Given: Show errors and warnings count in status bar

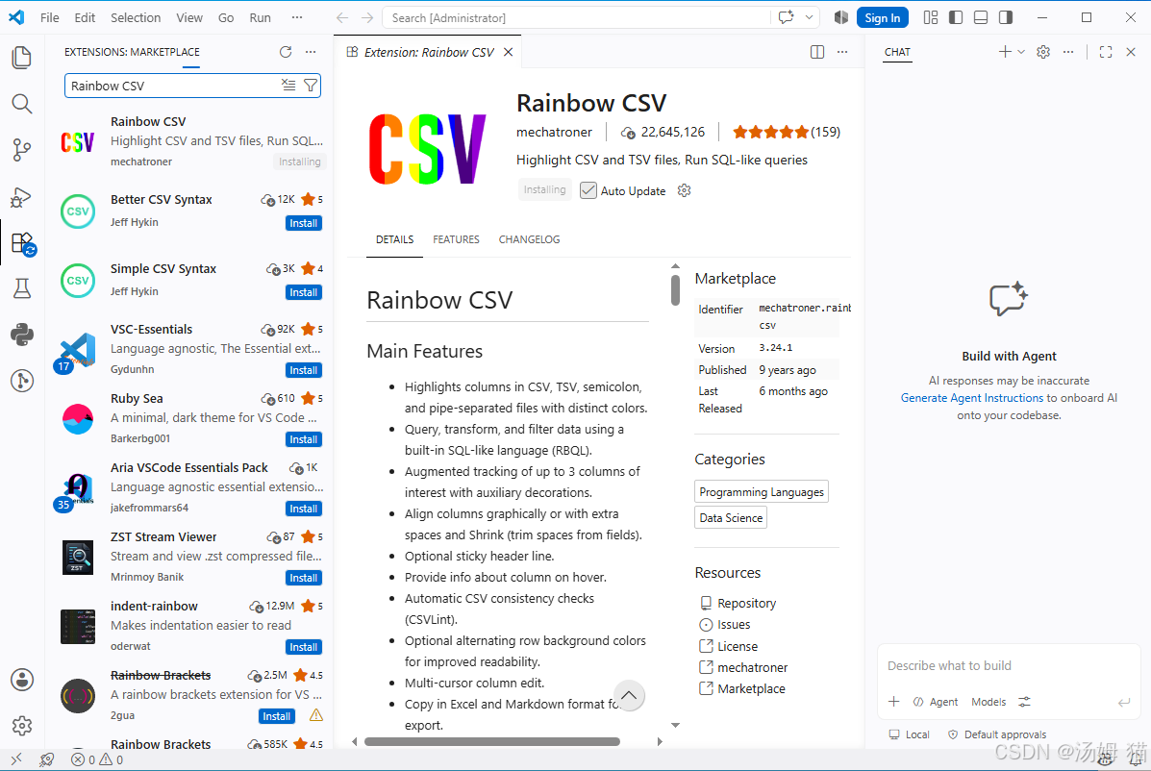Looking at the screenshot, I should pos(97,759).
